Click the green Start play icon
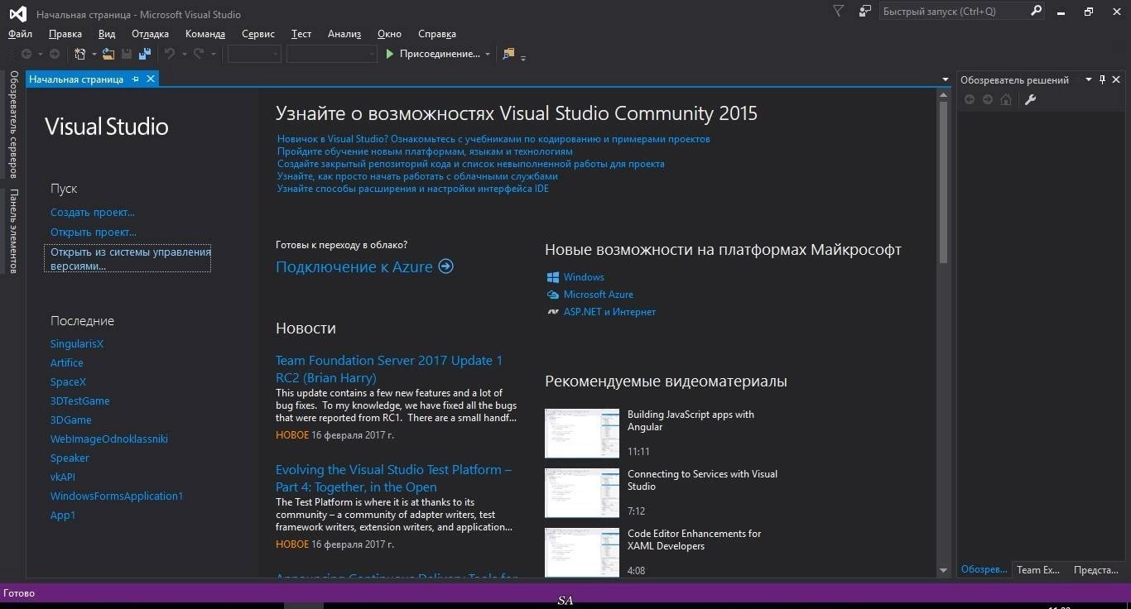This screenshot has width=1131, height=609. pos(390,54)
